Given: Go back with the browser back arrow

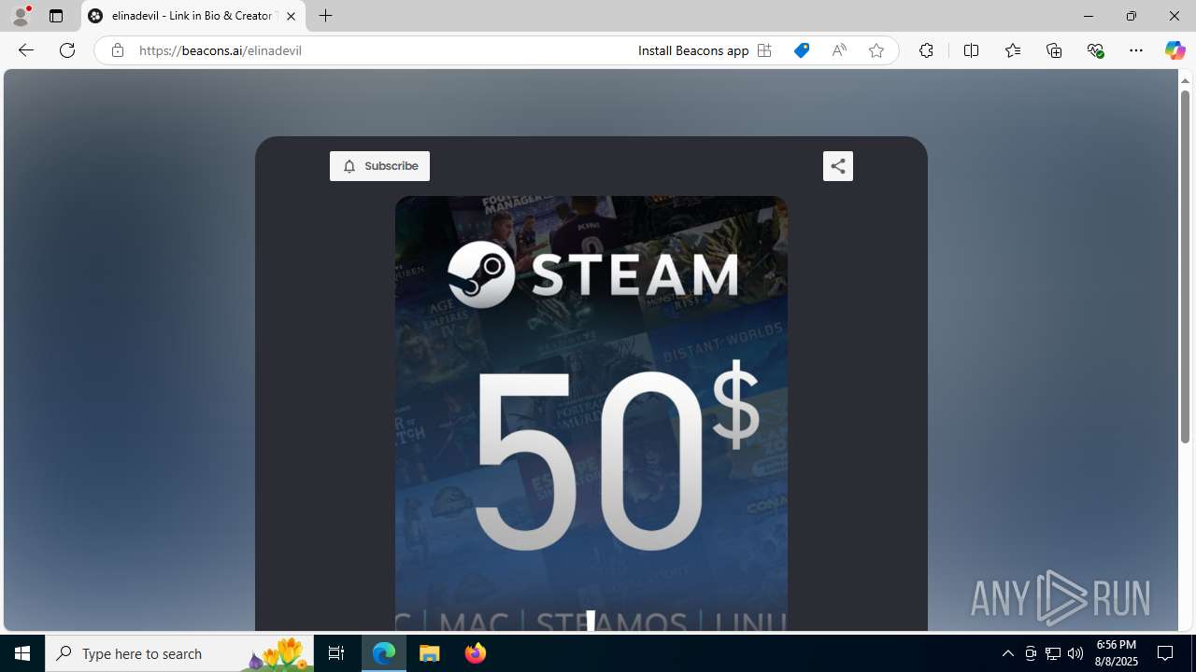Looking at the screenshot, I should click(25, 50).
